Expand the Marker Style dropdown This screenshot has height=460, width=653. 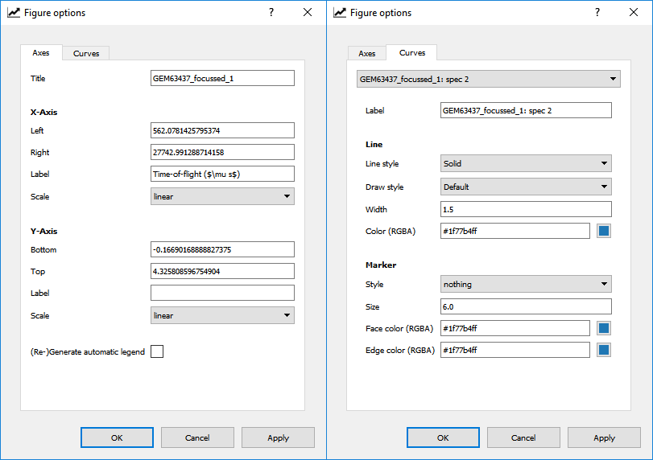525,284
